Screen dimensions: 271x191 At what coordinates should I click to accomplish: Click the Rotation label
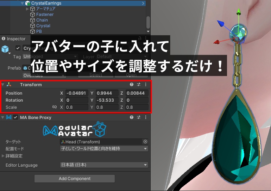point(14,100)
